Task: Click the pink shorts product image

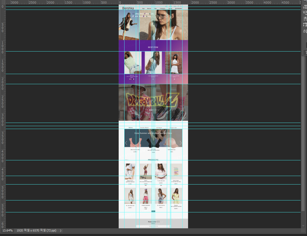Action: [x=146, y=196]
